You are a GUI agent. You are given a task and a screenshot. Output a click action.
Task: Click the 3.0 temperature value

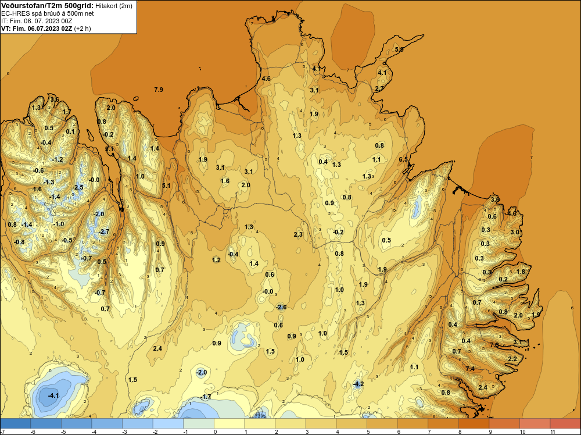coord(515,232)
